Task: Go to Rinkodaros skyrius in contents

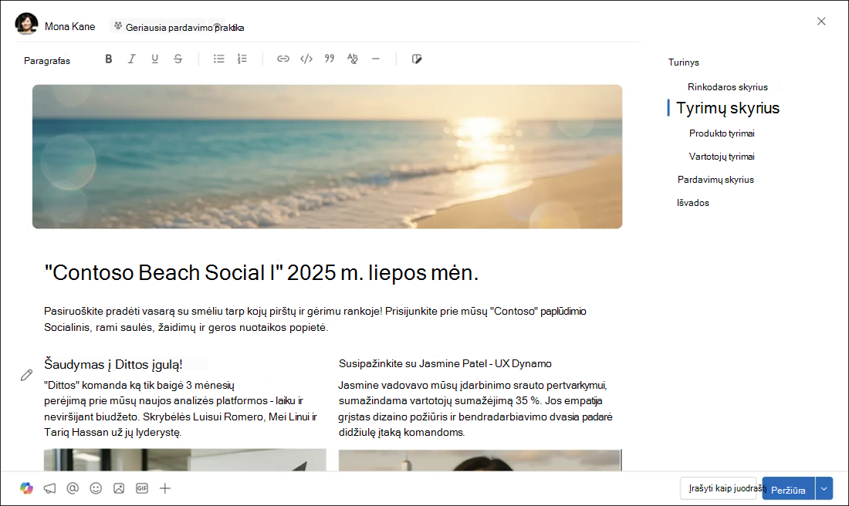Action: tap(728, 87)
